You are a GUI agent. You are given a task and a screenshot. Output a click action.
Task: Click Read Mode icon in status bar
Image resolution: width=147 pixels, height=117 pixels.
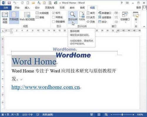(92, 115)
